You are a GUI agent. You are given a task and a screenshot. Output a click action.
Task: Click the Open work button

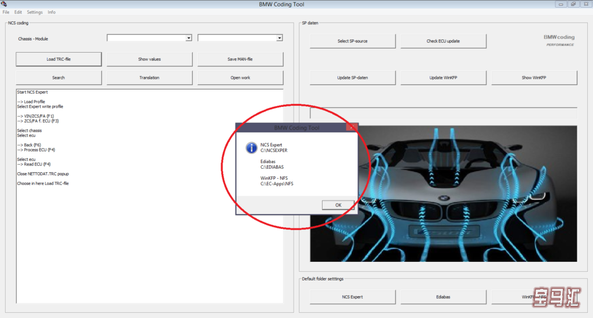[x=240, y=78]
